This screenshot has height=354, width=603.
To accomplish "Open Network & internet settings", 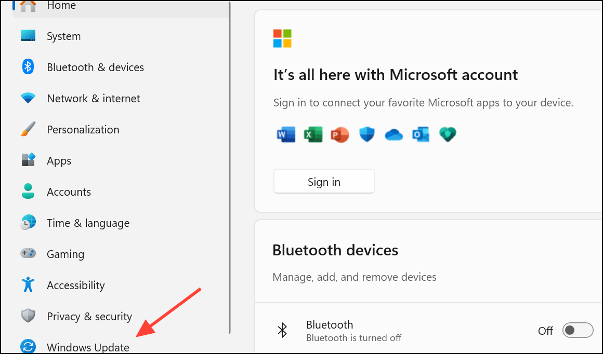I will point(121,98).
